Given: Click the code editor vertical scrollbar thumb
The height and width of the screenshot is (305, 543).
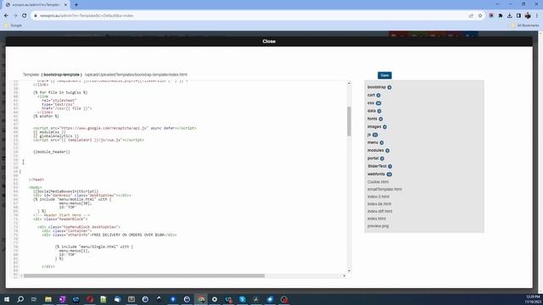Looking at the screenshot, I should tap(349, 121).
